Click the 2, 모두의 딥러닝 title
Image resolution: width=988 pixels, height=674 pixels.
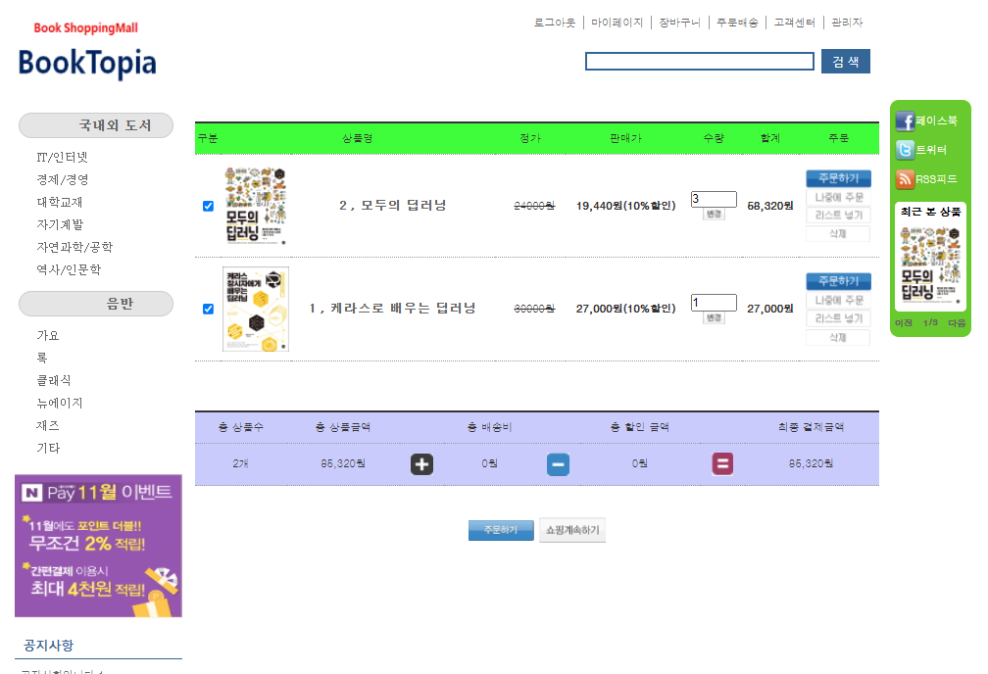[x=392, y=206]
